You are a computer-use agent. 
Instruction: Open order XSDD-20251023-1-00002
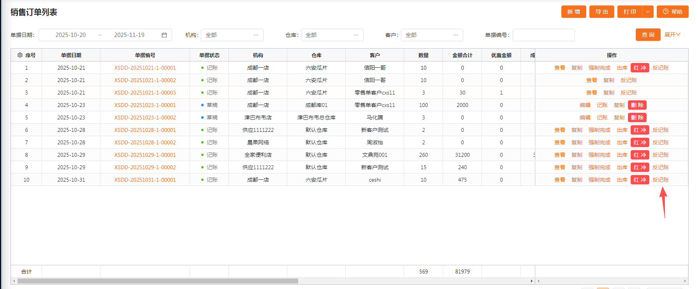145,117
